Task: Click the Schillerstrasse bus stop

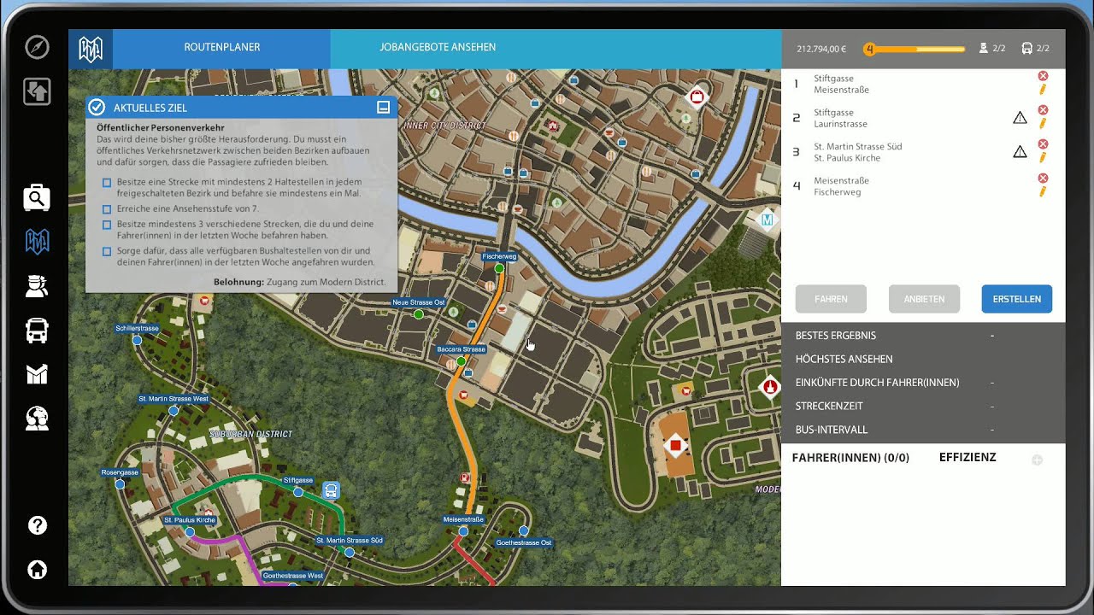Action: (137, 340)
